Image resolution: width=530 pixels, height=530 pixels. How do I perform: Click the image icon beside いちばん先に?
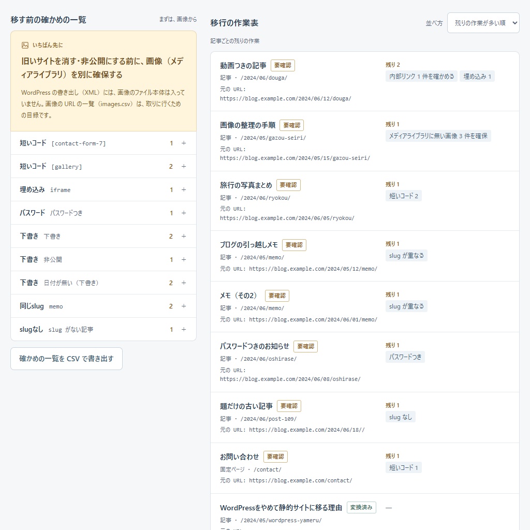(x=25, y=46)
